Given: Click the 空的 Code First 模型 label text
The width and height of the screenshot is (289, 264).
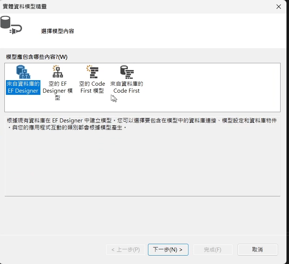Looking at the screenshot, I should pyautogui.click(x=92, y=87).
